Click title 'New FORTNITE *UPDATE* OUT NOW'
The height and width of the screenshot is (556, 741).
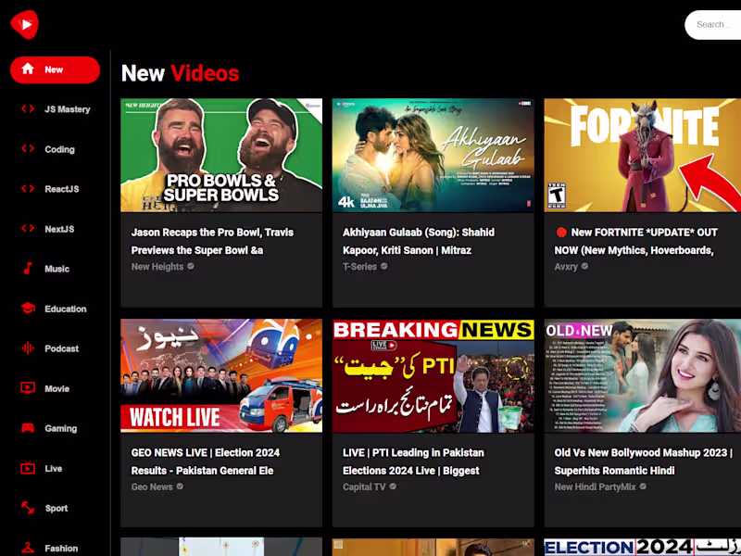[636, 241]
